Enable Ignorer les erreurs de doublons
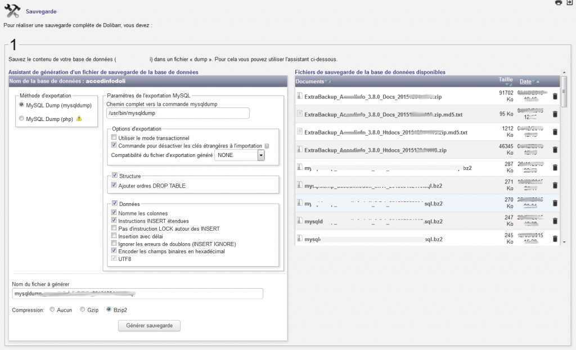Viewport: 576px width, 350px height. coord(114,244)
